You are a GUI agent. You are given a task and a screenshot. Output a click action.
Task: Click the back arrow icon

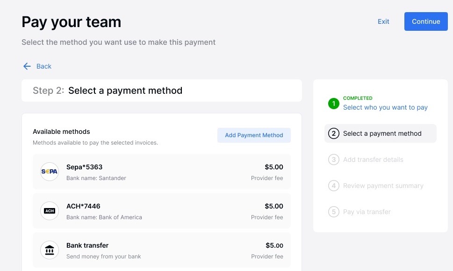coord(27,66)
